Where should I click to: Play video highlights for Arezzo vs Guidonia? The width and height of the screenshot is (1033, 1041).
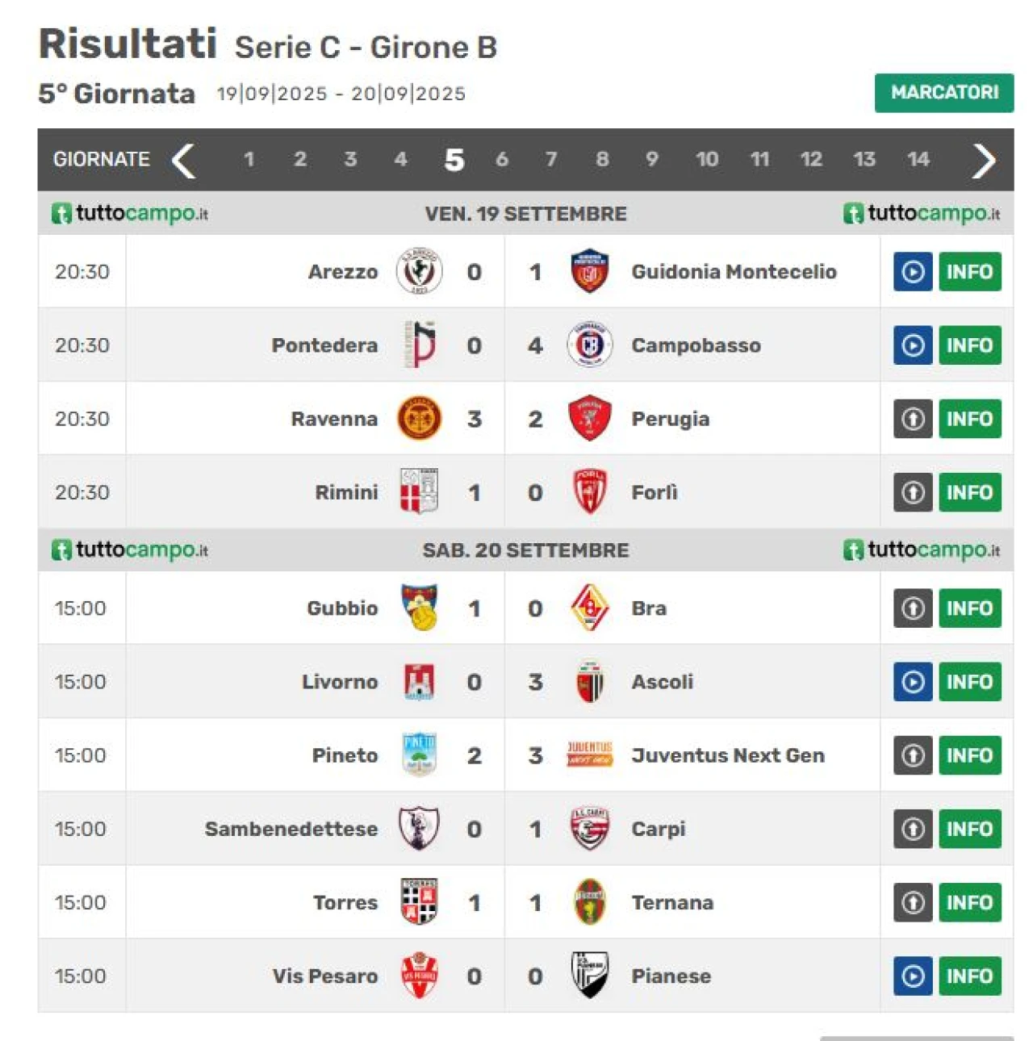pyautogui.click(x=913, y=272)
